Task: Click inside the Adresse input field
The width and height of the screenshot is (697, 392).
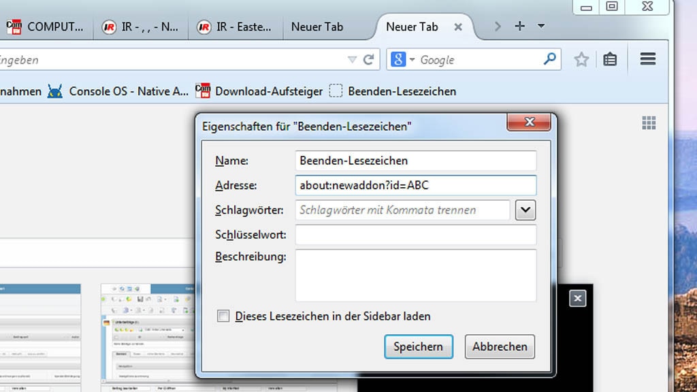Action: (415, 185)
